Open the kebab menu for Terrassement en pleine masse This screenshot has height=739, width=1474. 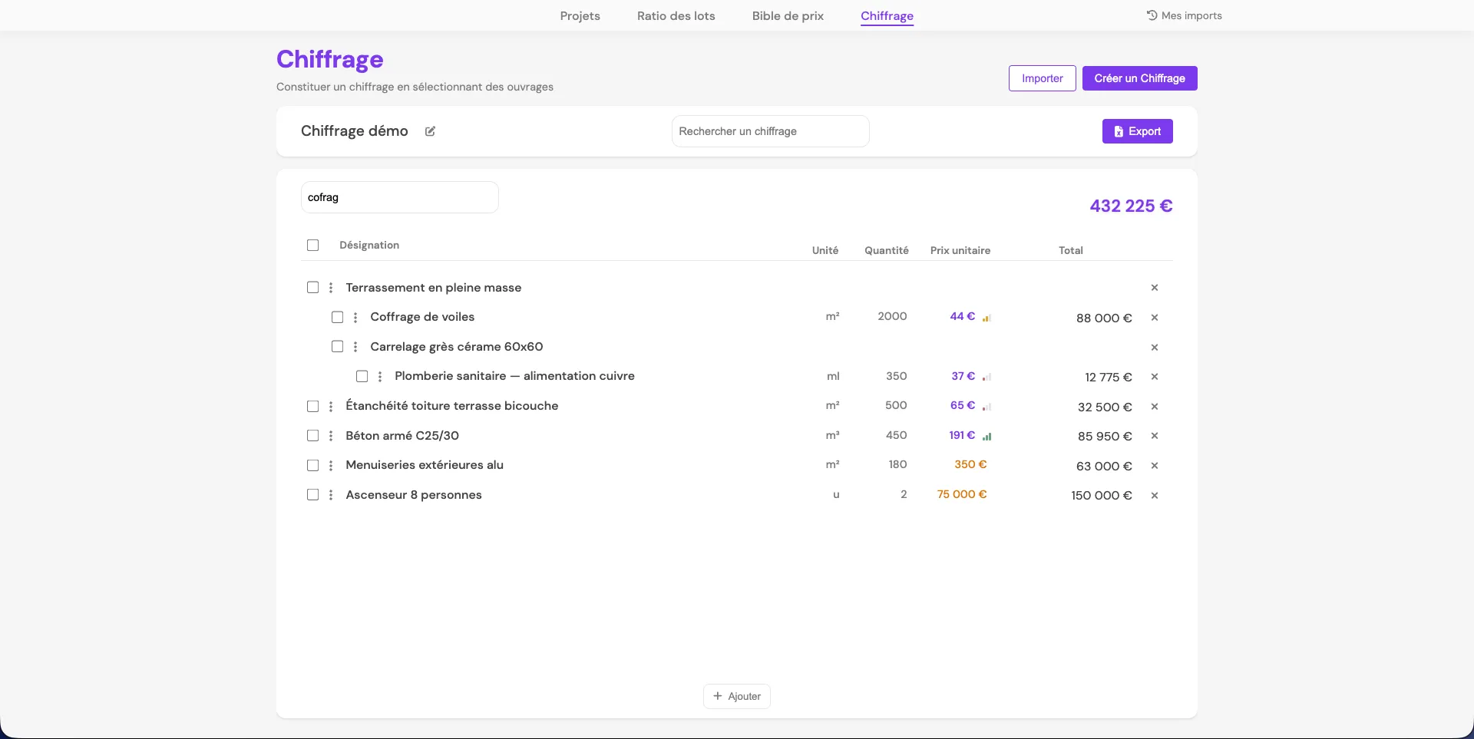point(331,288)
